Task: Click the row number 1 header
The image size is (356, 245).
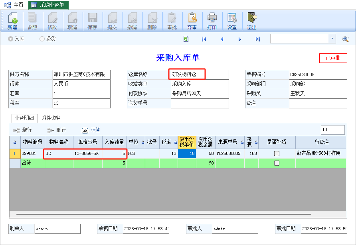Action: [x=15, y=154]
